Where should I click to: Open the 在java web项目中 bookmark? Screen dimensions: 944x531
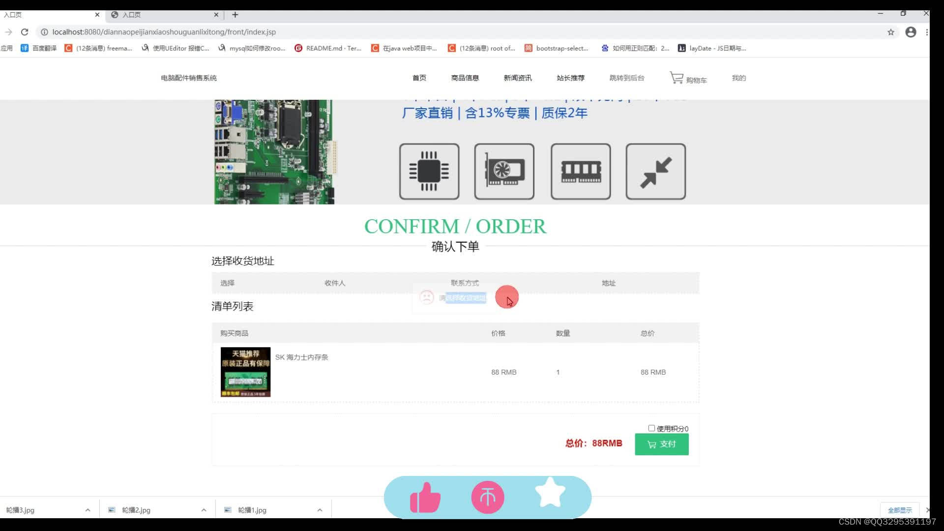404,48
